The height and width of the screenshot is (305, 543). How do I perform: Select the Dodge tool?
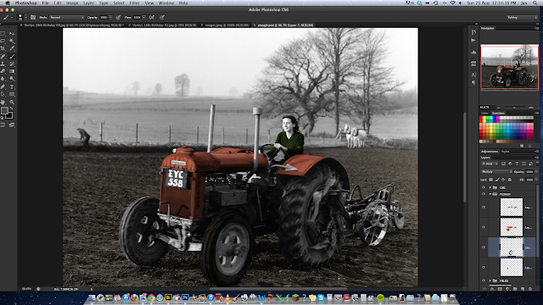tap(12, 79)
